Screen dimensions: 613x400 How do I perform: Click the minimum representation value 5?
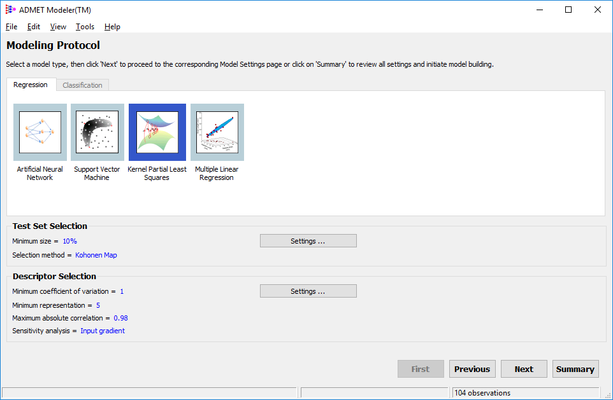[98, 305]
